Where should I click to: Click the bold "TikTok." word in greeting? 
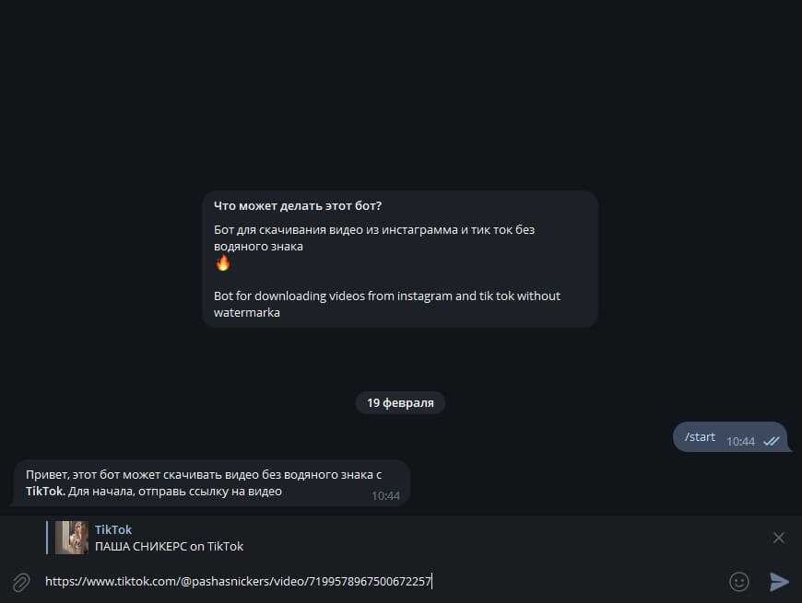click(44, 491)
